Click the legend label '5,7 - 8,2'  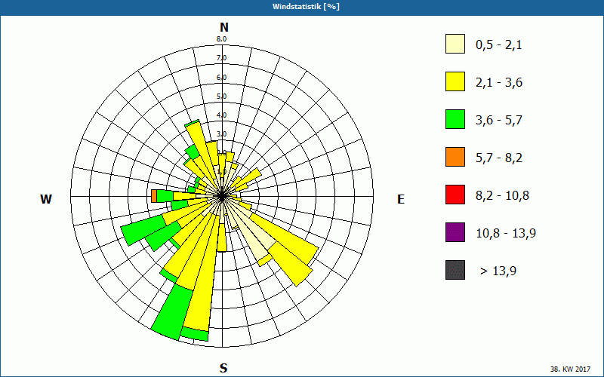tap(499, 158)
